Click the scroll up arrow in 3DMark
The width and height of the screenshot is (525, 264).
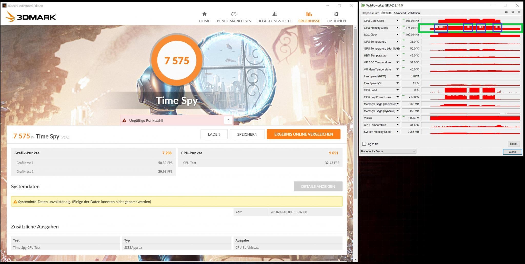(355, 27)
